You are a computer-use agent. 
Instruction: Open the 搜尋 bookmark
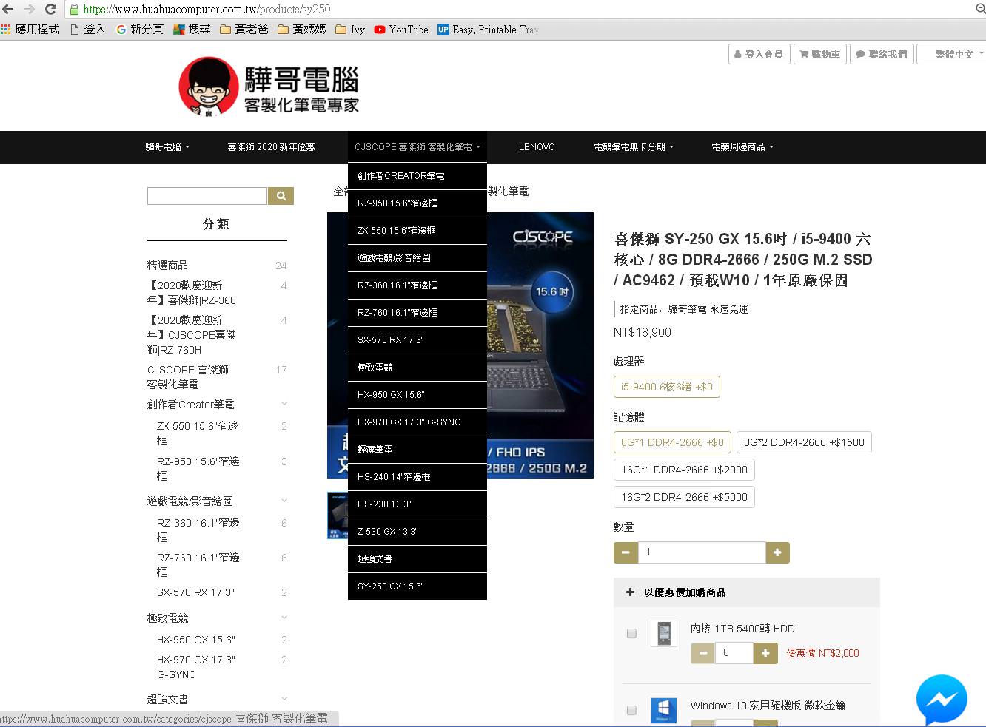click(192, 30)
